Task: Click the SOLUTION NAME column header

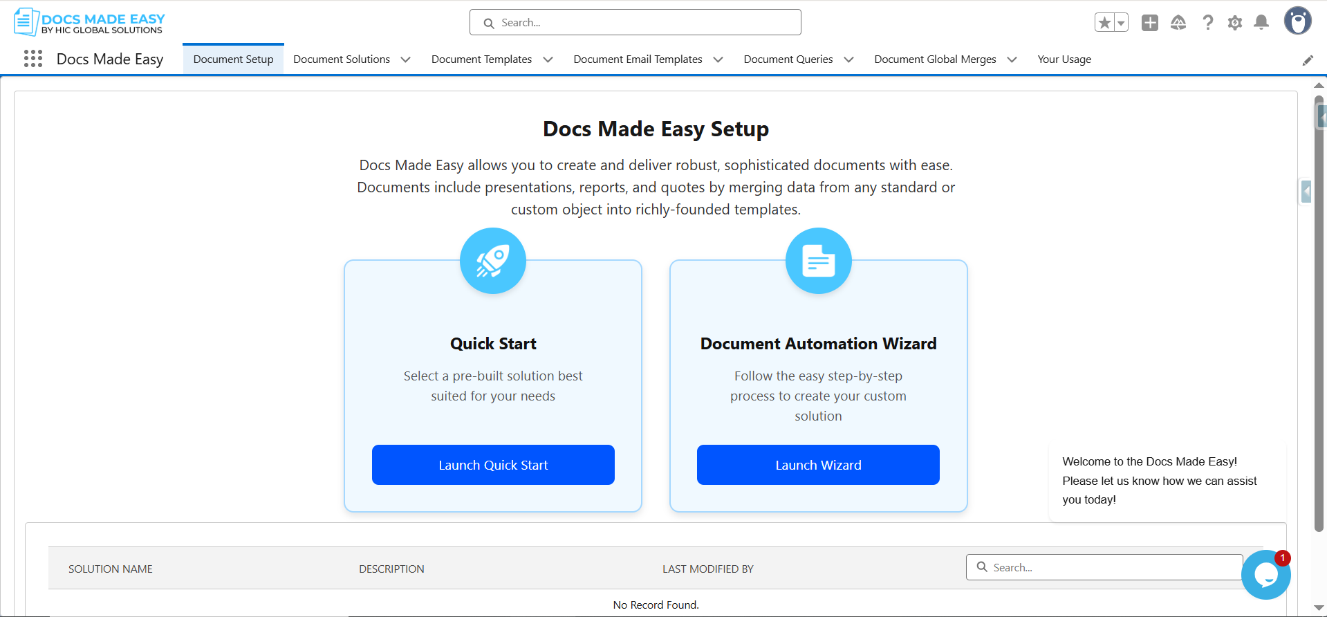Action: pyautogui.click(x=111, y=569)
